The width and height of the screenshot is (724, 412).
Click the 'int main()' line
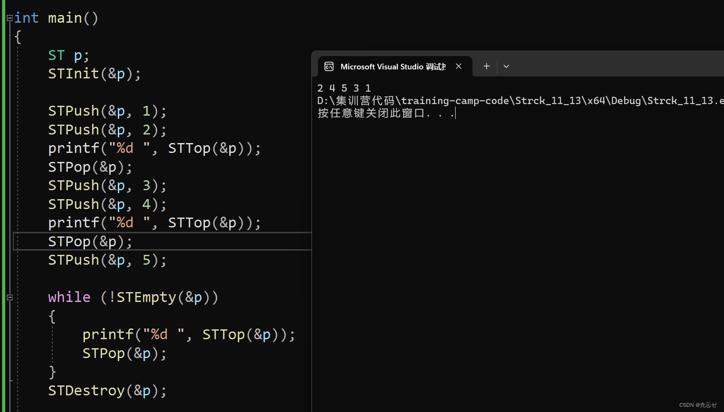56,18
